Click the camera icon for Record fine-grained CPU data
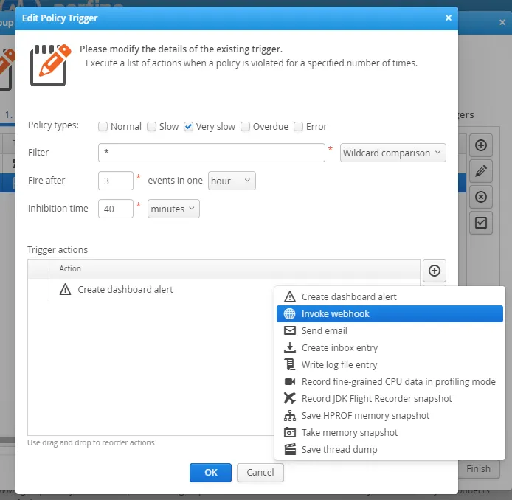This screenshot has height=500, width=512. tap(290, 381)
